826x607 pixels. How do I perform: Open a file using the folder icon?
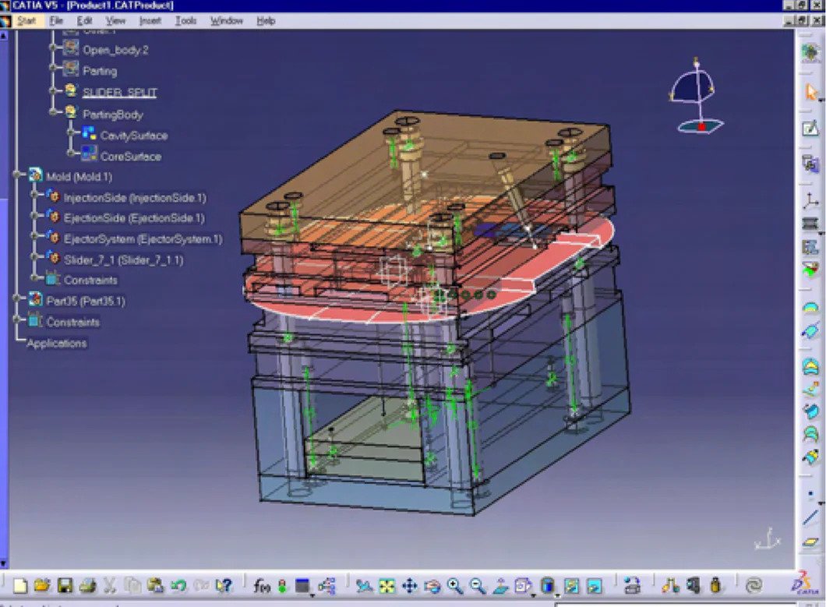coord(42,585)
